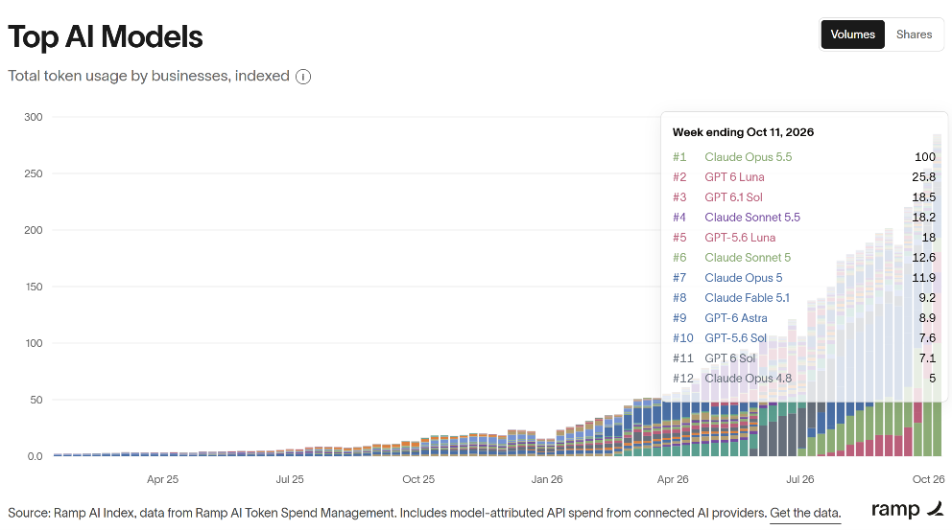
Task: Select 'GPT 6 Luna' in the tooltip
Action: (x=734, y=177)
